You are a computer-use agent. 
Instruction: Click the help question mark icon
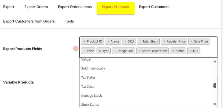click(x=76, y=49)
